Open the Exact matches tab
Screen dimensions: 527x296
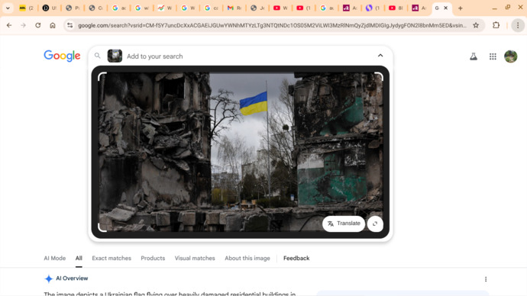coord(112,258)
